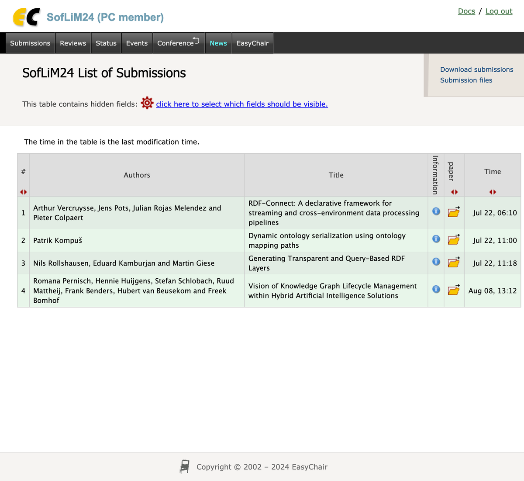Open the EasyChair logo homepage icon
The image size is (524, 481).
pyautogui.click(x=27, y=17)
